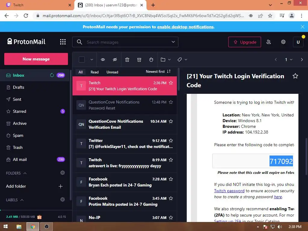This screenshot has width=308, height=231.
Task: Click the mark as read eye icon
Action: pyautogui.click(x=103, y=60)
